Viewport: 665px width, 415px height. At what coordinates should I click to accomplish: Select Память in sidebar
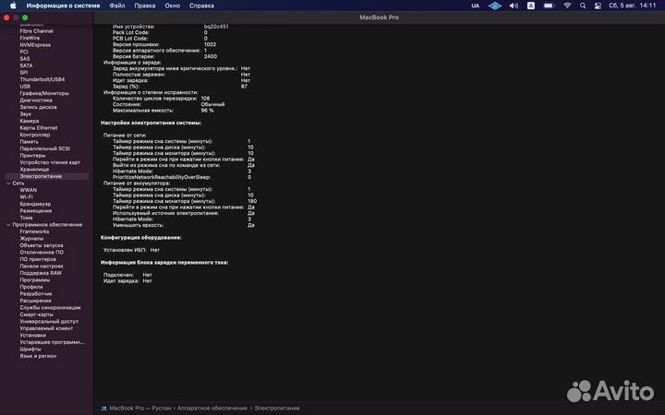click(x=29, y=142)
